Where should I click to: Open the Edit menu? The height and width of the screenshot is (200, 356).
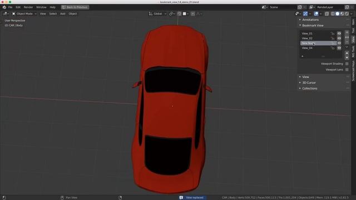(18, 7)
